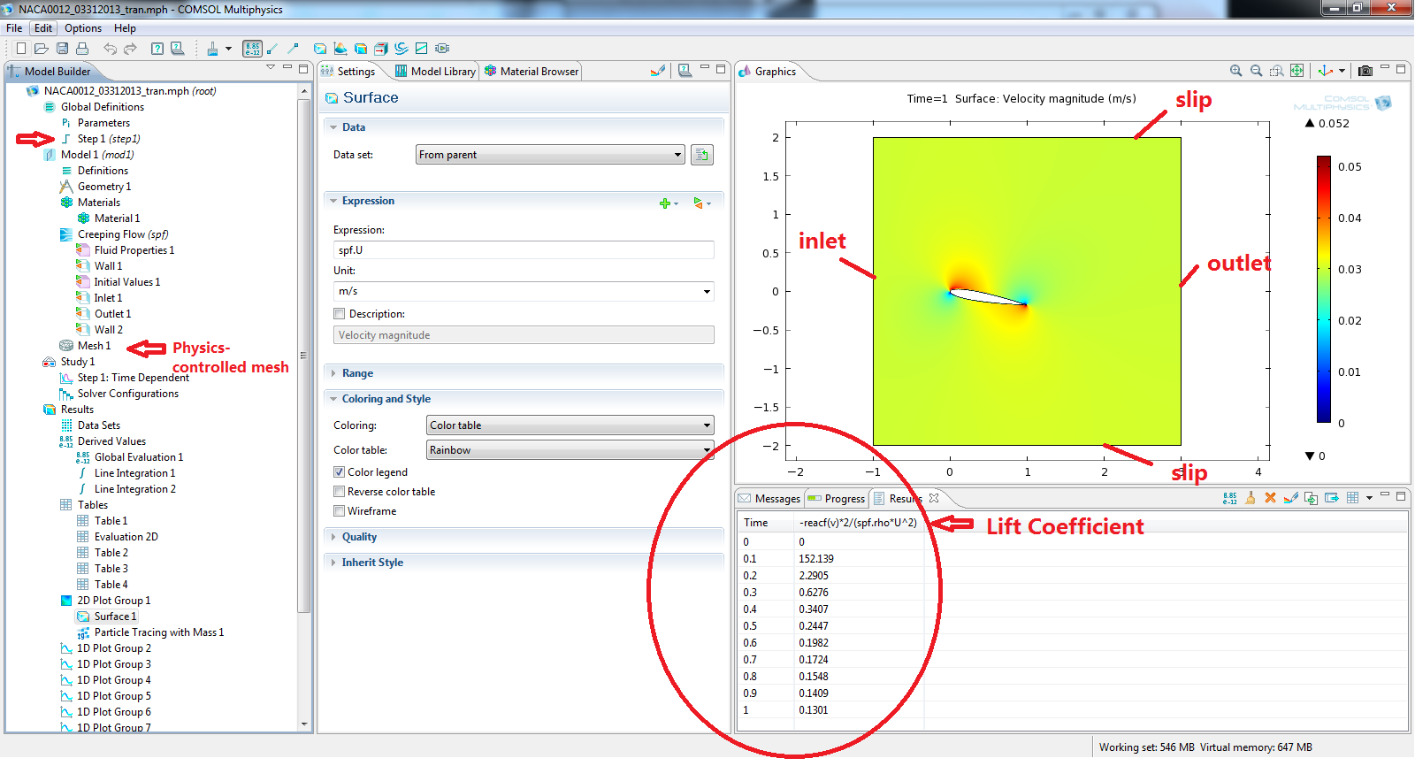
Task: Click the Clear (brush) toolbar icon
Action: tap(212, 49)
